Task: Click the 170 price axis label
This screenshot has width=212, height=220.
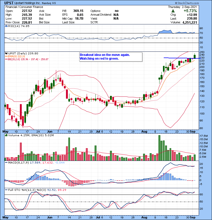Action: click(202, 78)
